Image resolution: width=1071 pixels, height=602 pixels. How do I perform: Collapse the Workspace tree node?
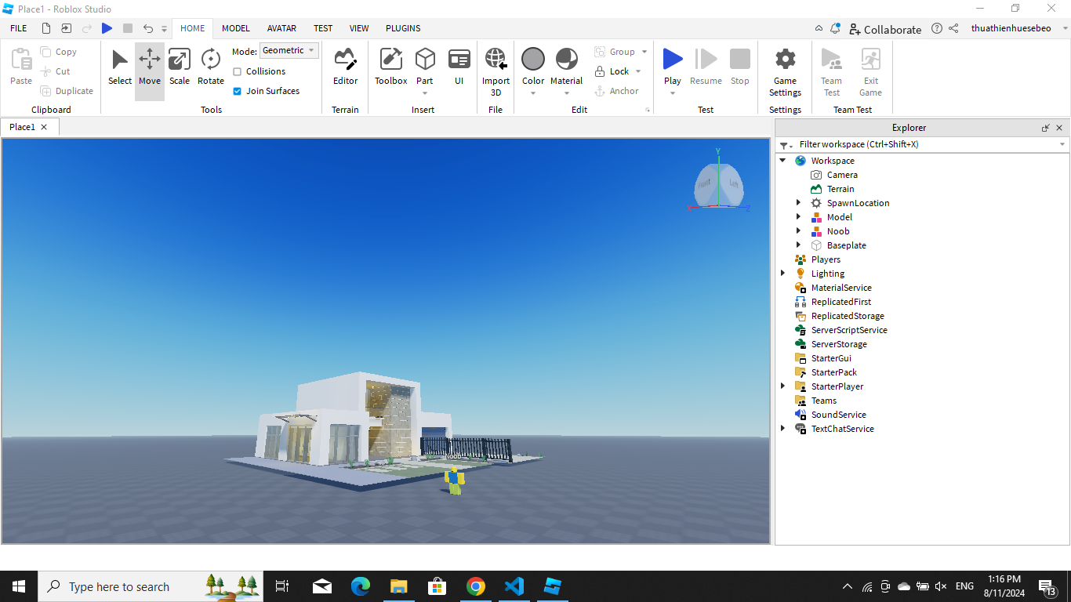[x=782, y=161]
